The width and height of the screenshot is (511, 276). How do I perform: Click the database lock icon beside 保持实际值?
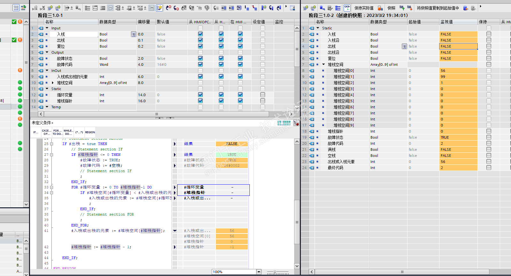[380, 8]
